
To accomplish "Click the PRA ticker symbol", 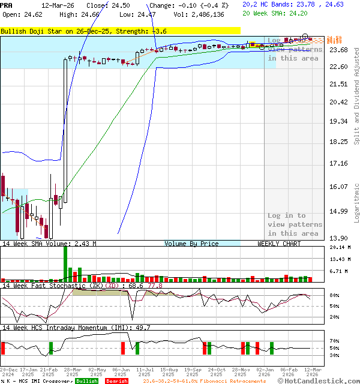I will 7,5.
